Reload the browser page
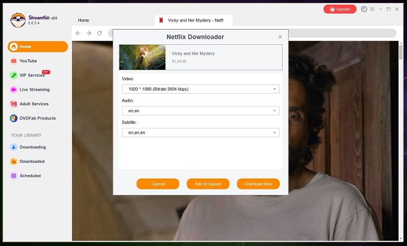This screenshot has width=407, height=246. point(99,33)
